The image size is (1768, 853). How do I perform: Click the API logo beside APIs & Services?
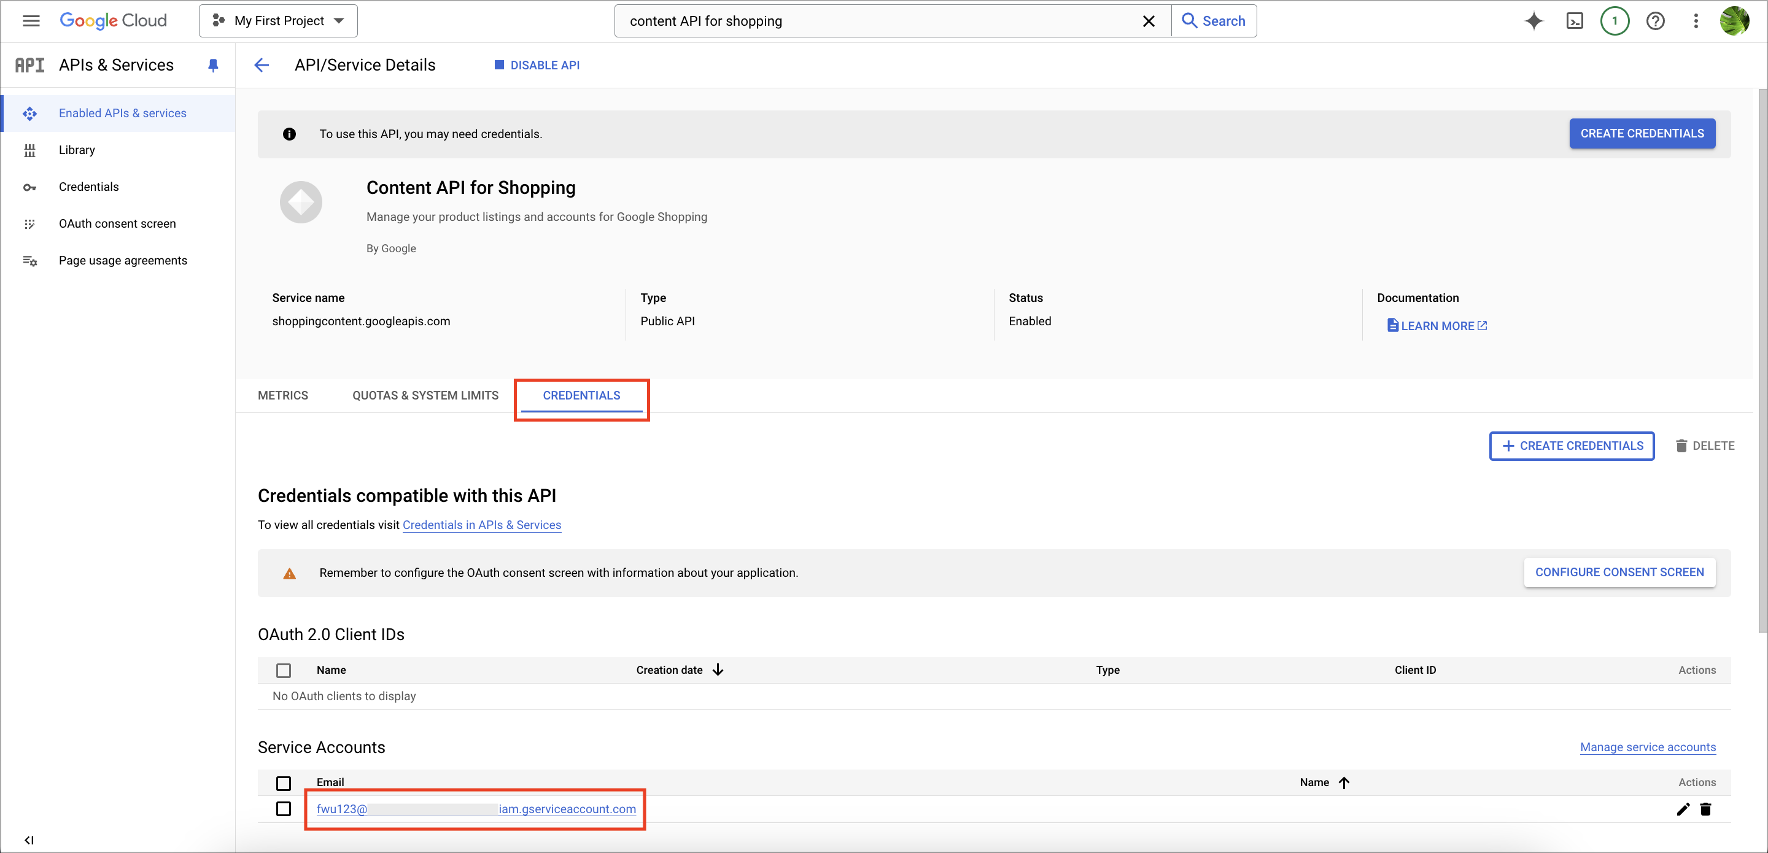pos(29,65)
